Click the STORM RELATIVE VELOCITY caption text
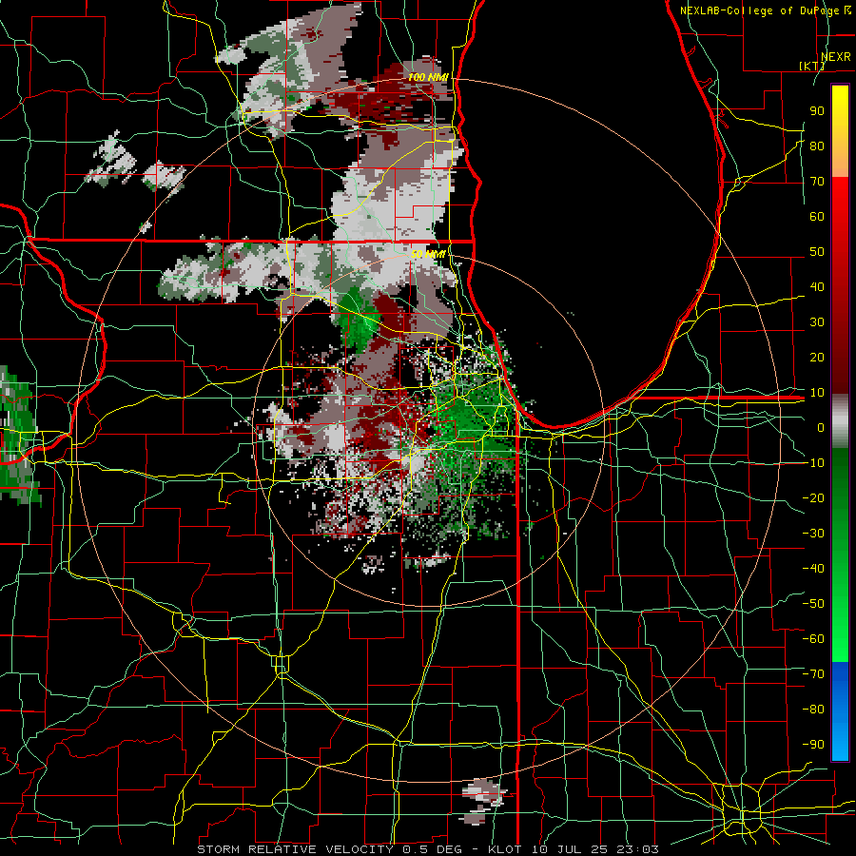 coord(295,849)
